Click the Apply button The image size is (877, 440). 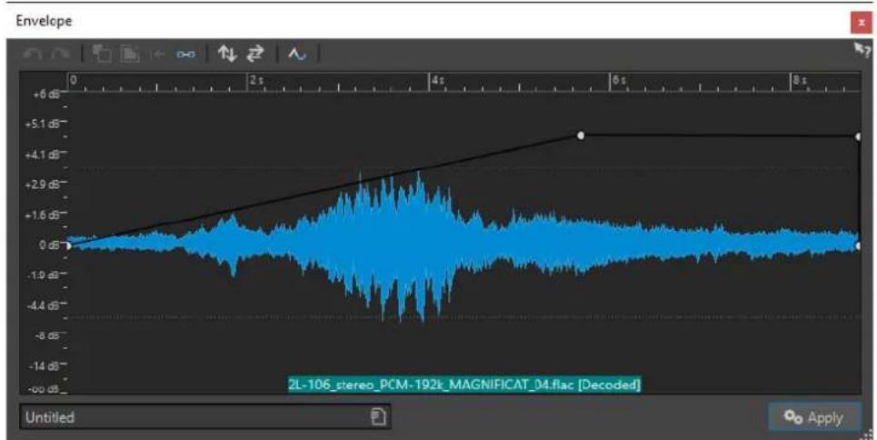point(814,417)
